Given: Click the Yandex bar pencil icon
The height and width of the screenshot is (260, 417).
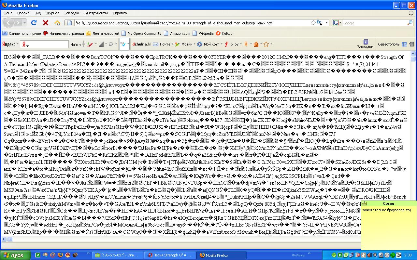Looking at the screenshot, I should coord(90,44).
